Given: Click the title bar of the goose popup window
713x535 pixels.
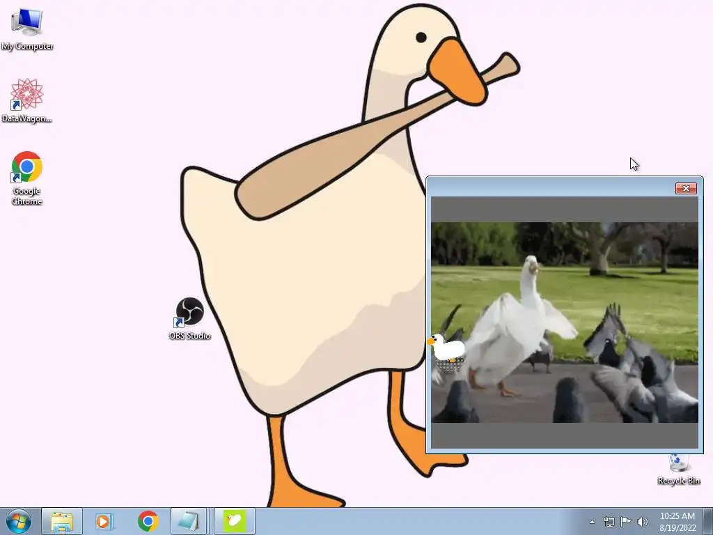Looking at the screenshot, I should pos(550,187).
